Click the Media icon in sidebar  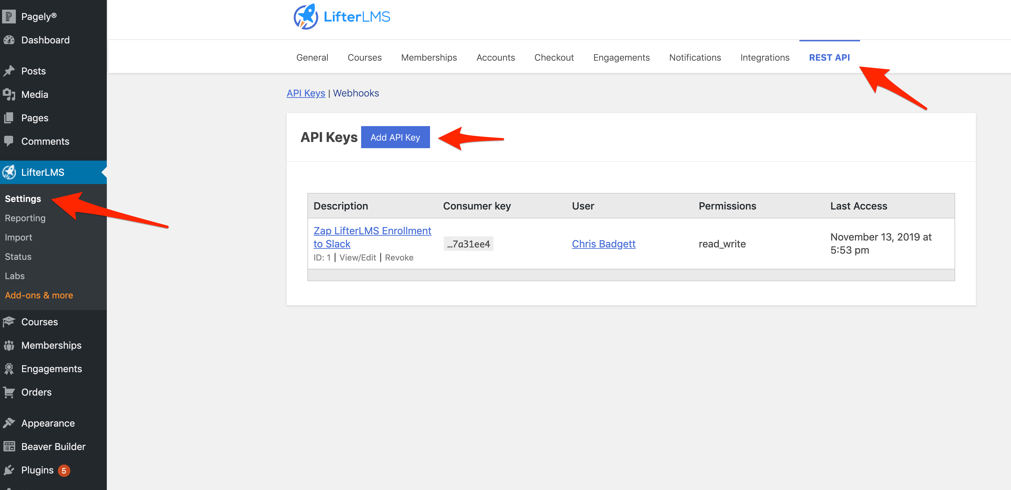point(9,95)
